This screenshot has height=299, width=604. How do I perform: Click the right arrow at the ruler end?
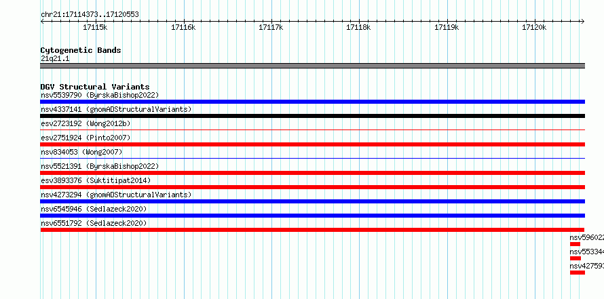click(x=583, y=22)
